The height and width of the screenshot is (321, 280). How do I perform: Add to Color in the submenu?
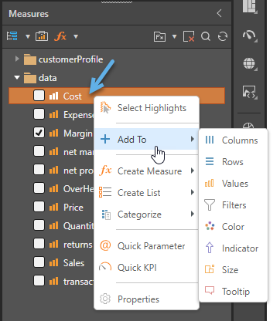click(234, 227)
